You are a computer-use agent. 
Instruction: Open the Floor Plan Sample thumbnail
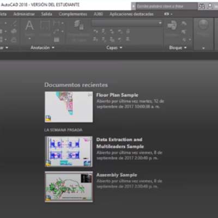pyautogui.click(x=69, y=107)
